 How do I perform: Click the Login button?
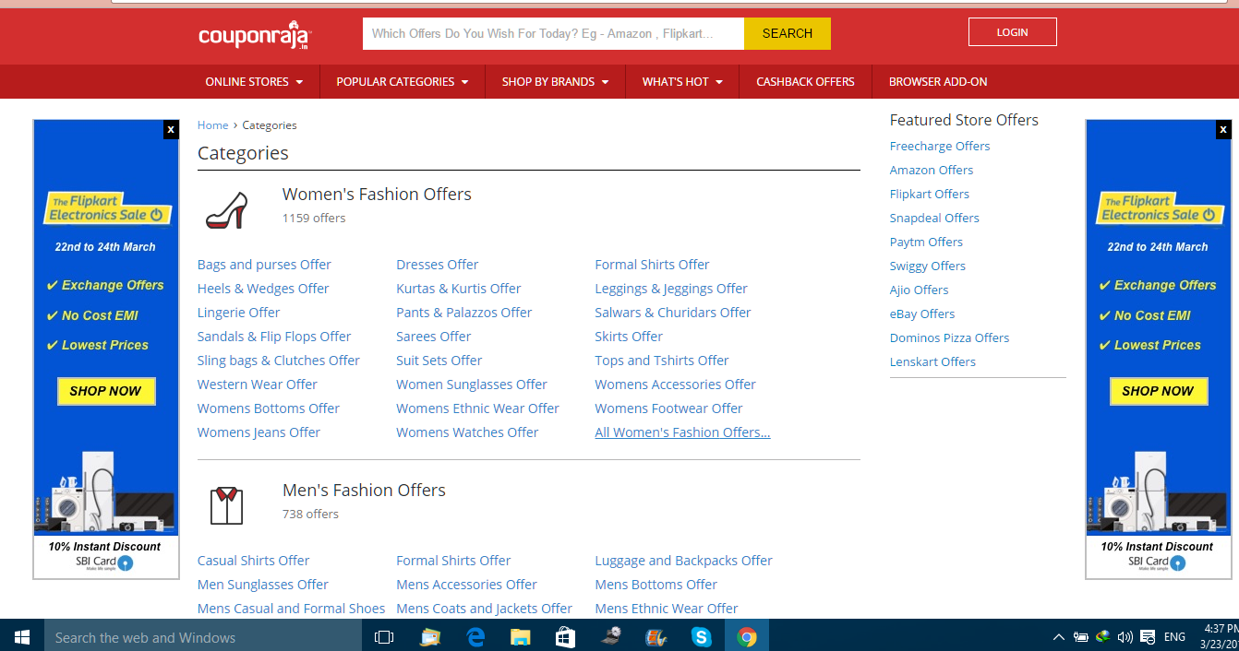1012,32
